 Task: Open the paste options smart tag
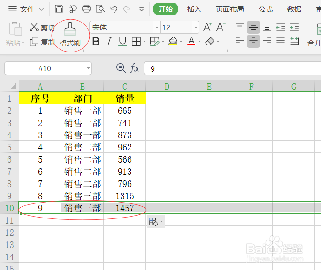(156, 222)
